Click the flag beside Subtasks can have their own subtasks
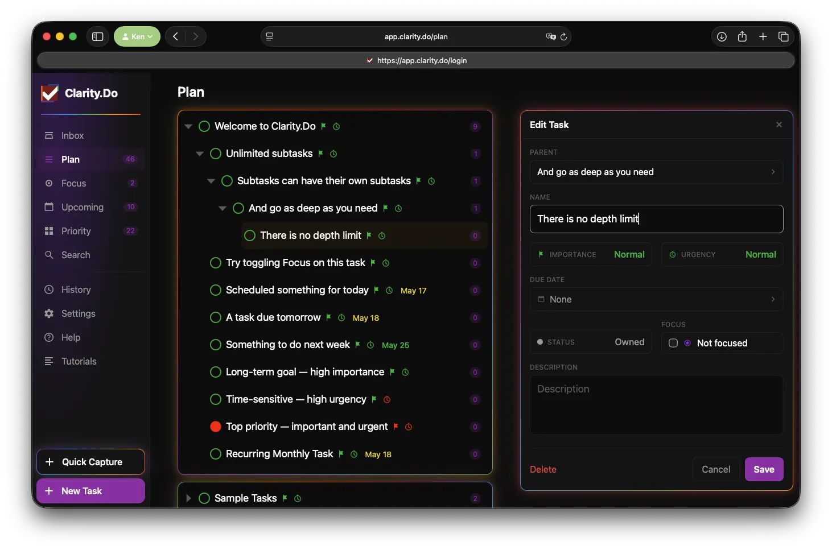Image resolution: width=832 pixels, height=550 pixels. [x=418, y=181]
